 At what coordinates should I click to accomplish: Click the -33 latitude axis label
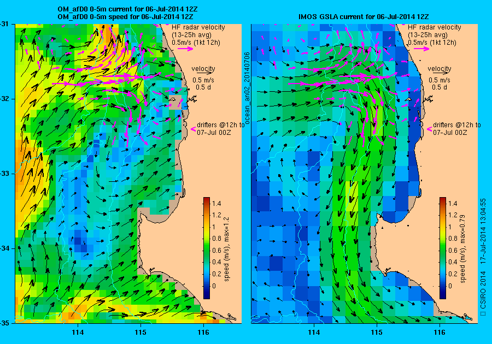(x=4, y=174)
